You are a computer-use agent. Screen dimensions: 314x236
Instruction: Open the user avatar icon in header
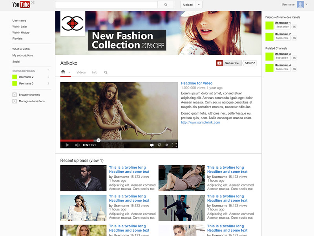300,4
